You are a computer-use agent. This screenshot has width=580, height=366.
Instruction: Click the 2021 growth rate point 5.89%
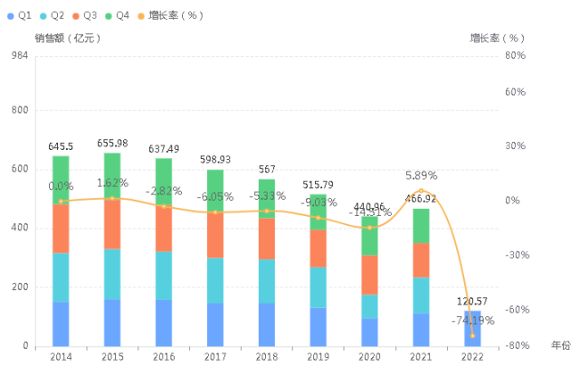click(x=421, y=191)
